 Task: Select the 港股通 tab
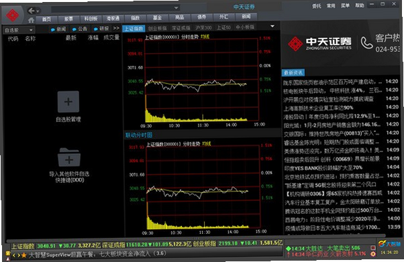click(x=113, y=18)
